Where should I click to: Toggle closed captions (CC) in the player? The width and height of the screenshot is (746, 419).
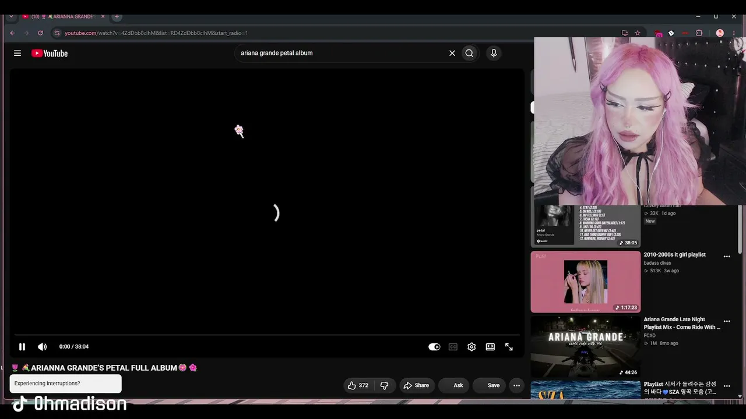pos(453,347)
